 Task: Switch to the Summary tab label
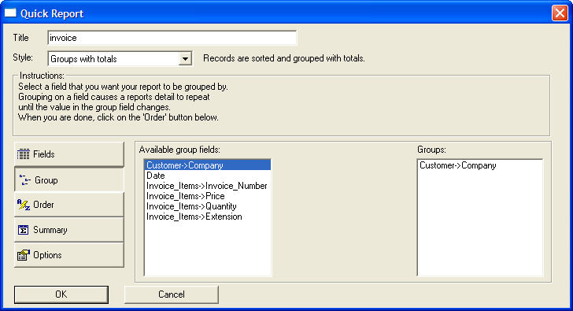pos(50,230)
